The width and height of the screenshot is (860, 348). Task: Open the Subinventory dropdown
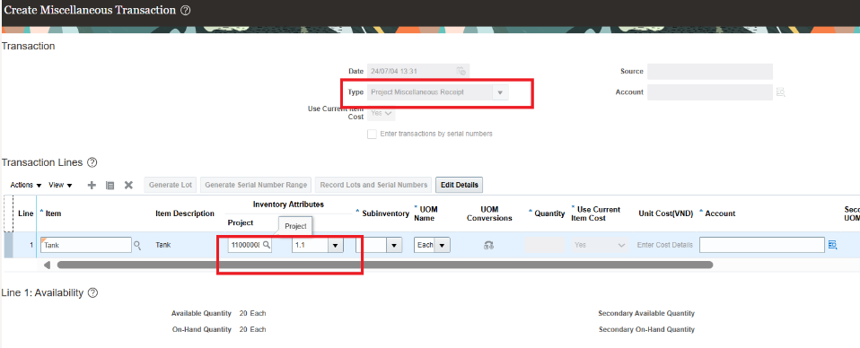tap(394, 246)
